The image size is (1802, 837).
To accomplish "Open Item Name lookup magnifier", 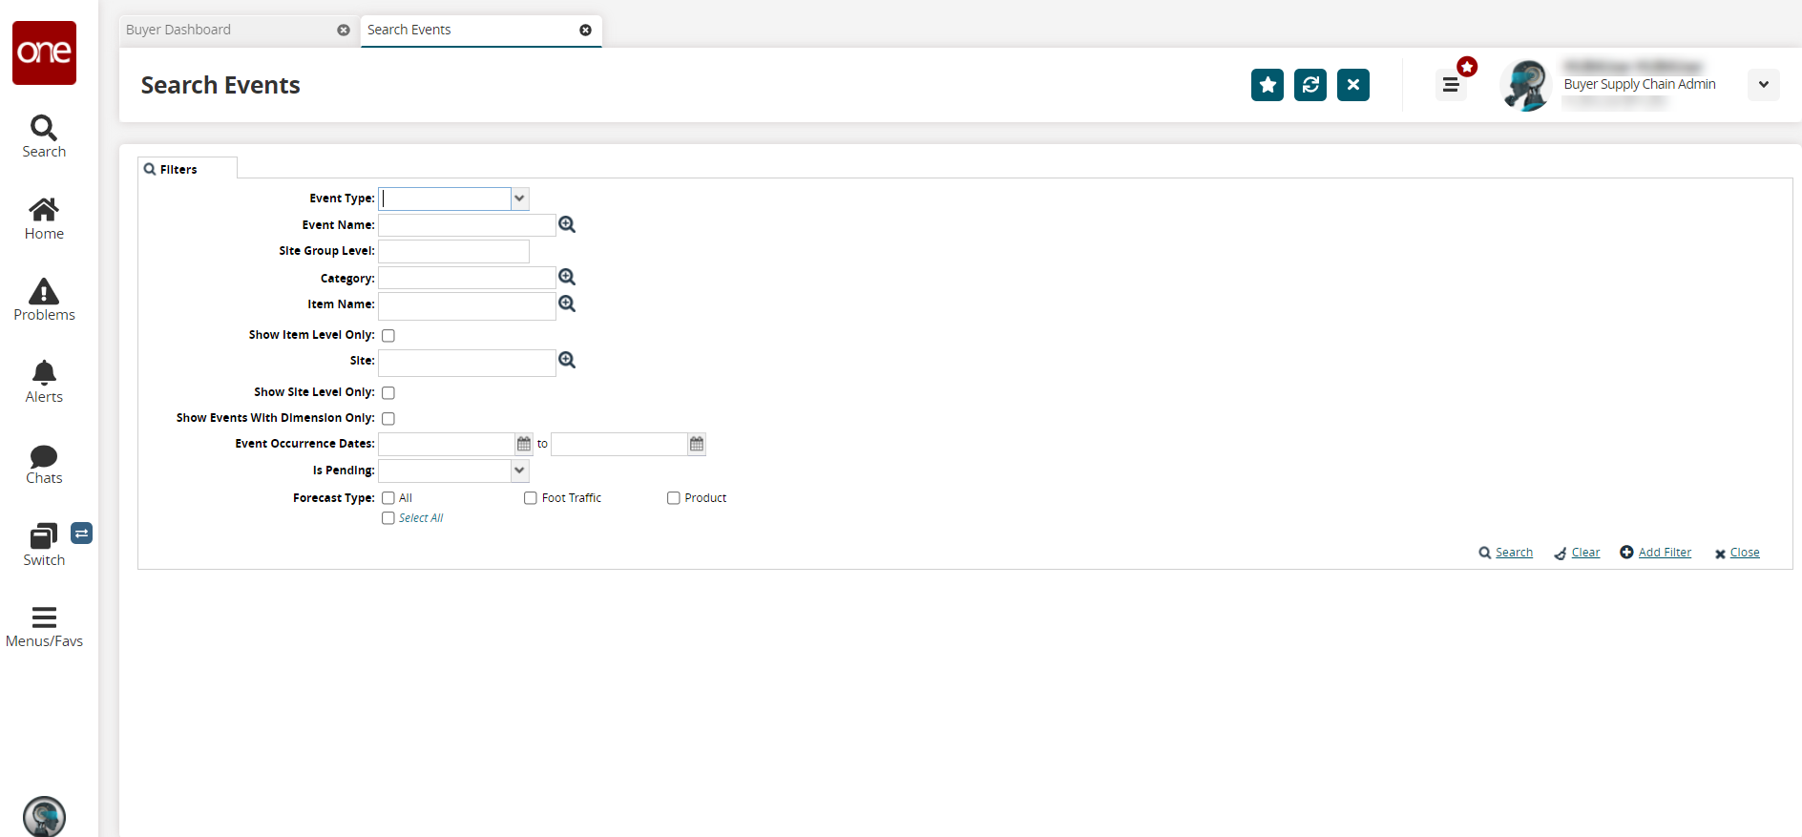I will click(x=567, y=303).
